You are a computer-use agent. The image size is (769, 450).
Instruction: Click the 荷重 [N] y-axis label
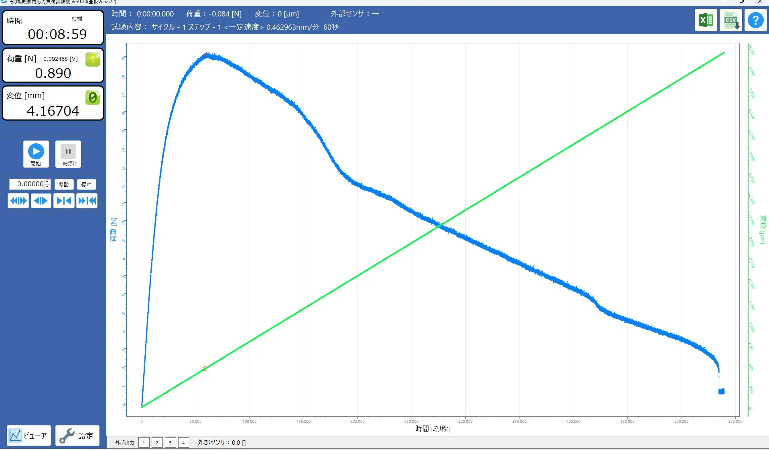point(114,230)
